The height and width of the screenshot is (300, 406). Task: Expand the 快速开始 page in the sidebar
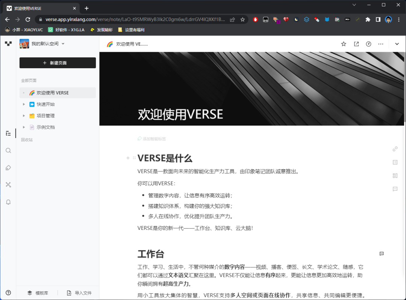point(24,104)
